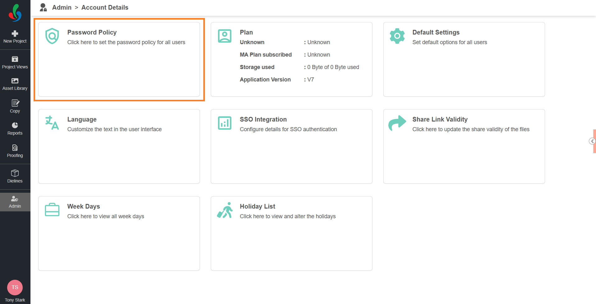The height and width of the screenshot is (304, 596).
Task: Click 'Configure details for SSO authentication' text
Action: pos(288,129)
